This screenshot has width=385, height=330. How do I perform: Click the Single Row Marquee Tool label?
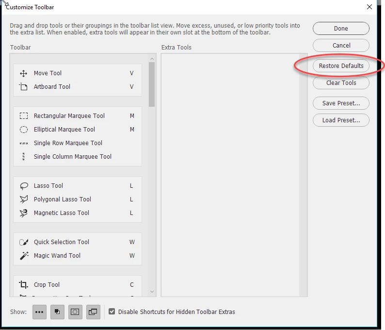click(x=68, y=143)
